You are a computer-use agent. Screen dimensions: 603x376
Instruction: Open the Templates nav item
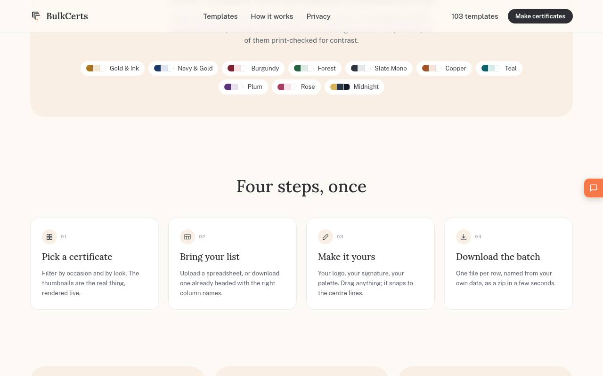coord(220,16)
